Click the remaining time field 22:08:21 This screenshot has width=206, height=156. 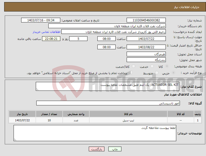pyautogui.click(x=51, y=39)
